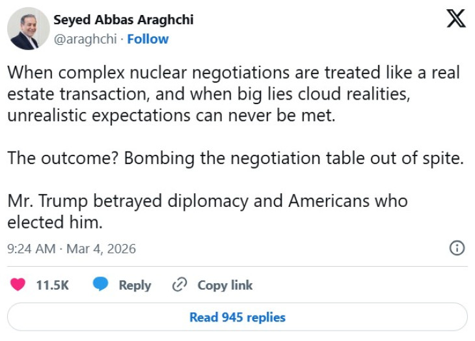Open the 9:24 AM timestamp link
475x341 pixels.
tap(31, 249)
